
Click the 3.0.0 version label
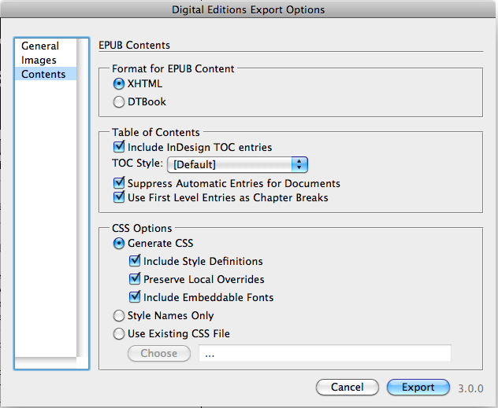[x=470, y=388]
